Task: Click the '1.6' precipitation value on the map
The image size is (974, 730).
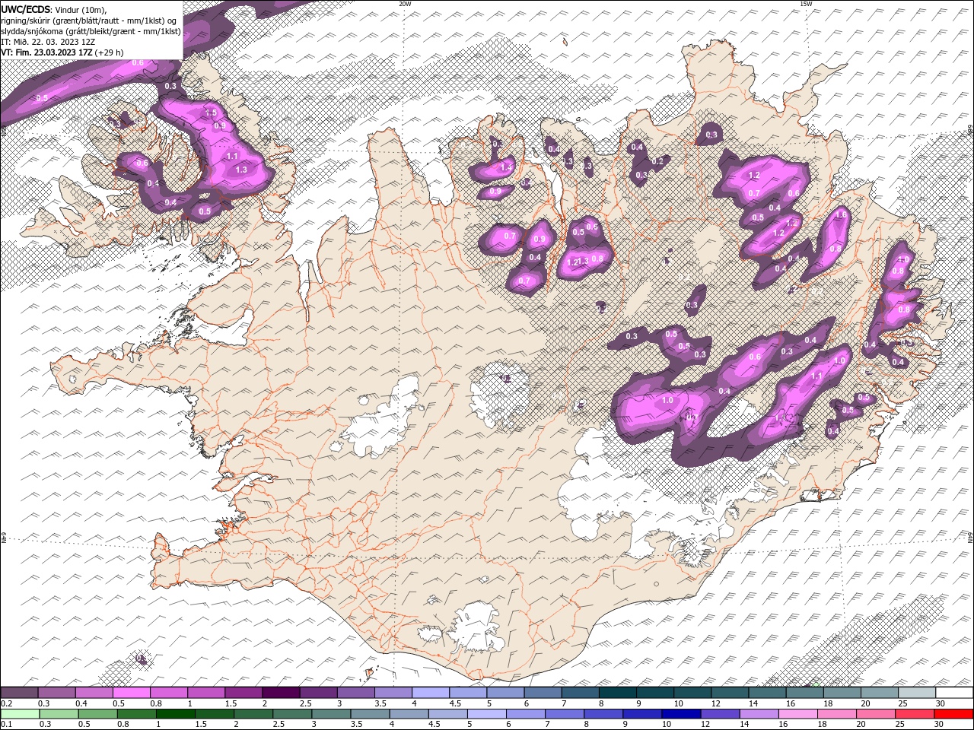Action: pyautogui.click(x=841, y=215)
